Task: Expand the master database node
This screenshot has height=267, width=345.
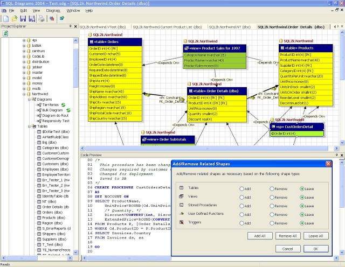Action: click(24, 73)
